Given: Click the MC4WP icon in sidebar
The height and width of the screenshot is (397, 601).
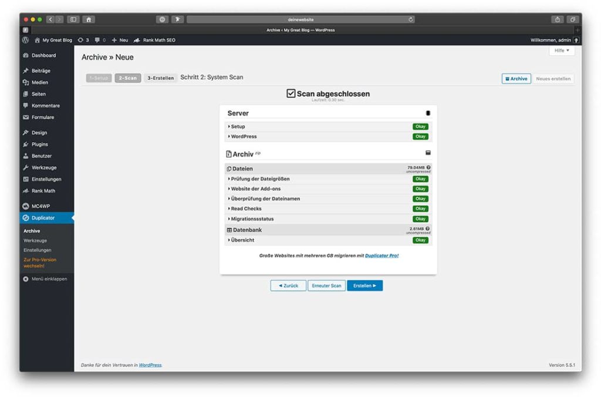Looking at the screenshot, I should 26,206.
